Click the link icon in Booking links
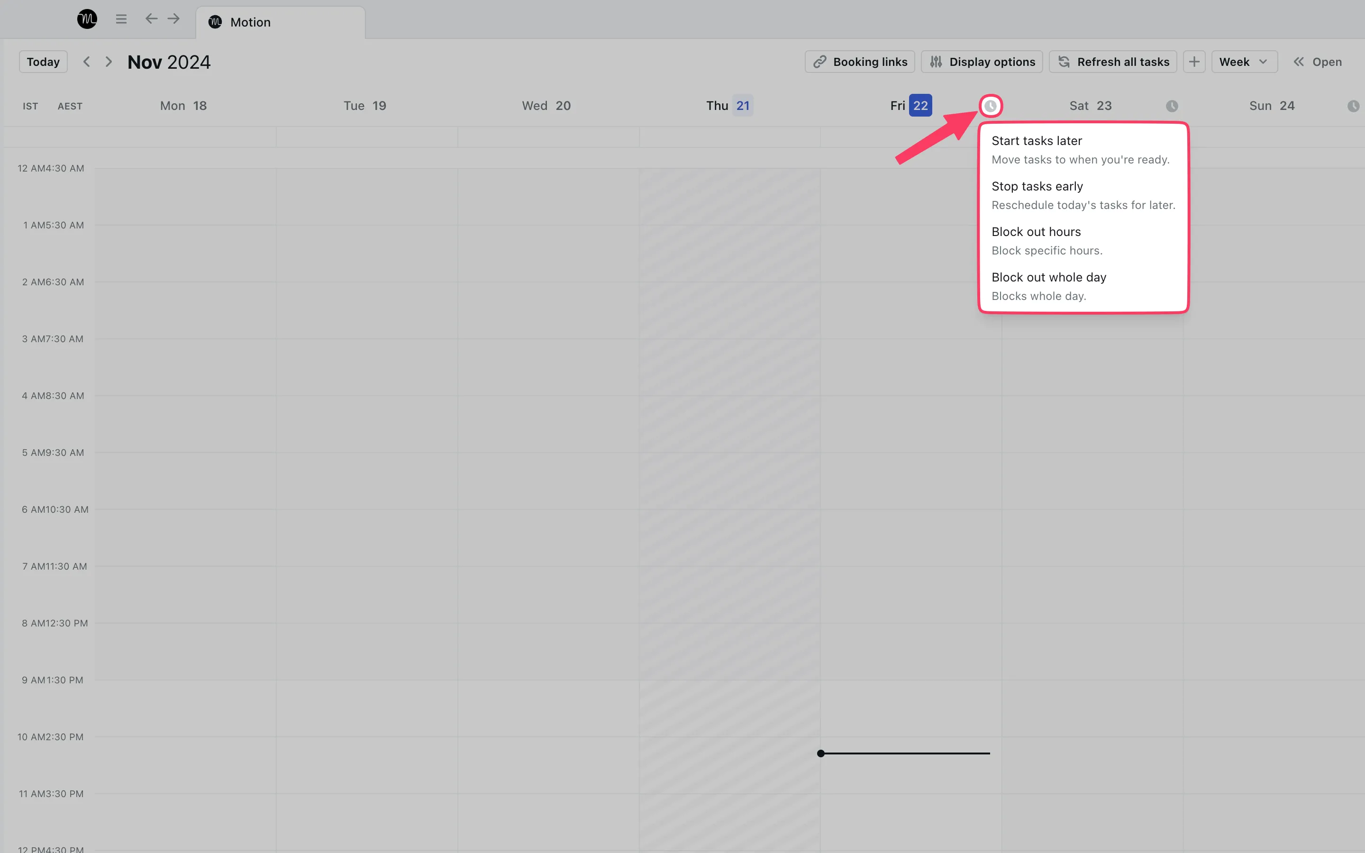 pyautogui.click(x=819, y=62)
